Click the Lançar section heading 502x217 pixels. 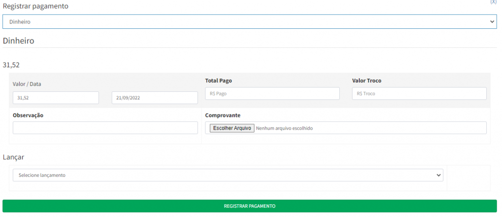coord(14,157)
